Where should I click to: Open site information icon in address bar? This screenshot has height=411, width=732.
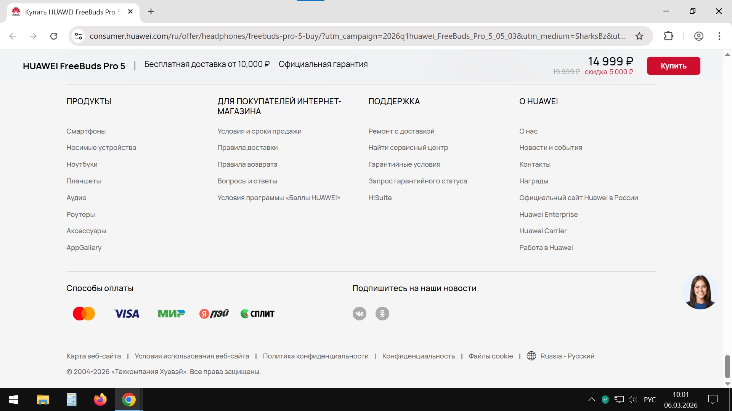point(79,36)
